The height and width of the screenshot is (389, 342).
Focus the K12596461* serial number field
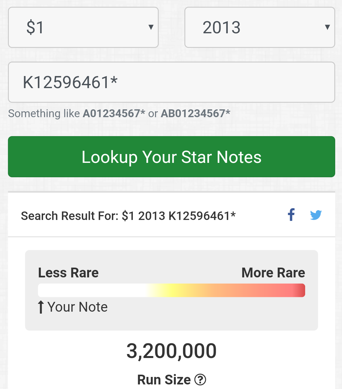(171, 82)
